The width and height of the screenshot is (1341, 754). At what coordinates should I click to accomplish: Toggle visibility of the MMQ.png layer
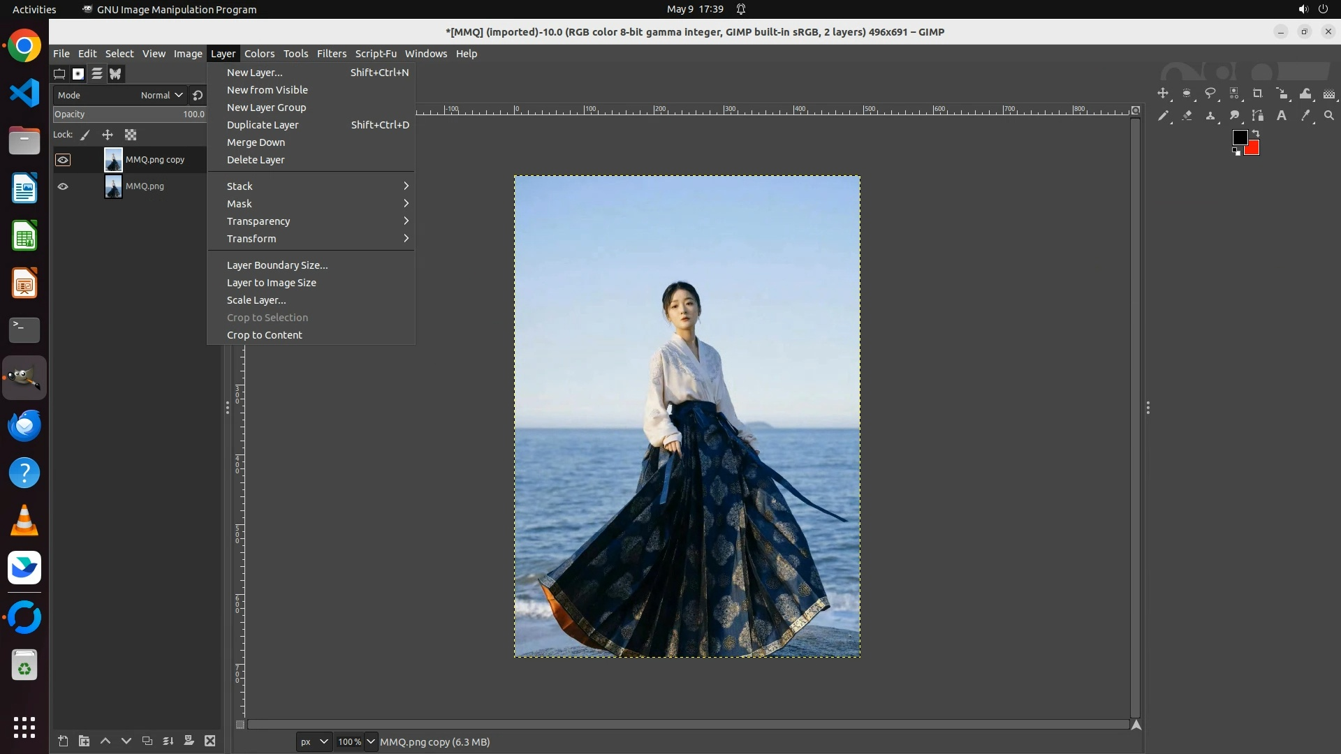click(63, 186)
